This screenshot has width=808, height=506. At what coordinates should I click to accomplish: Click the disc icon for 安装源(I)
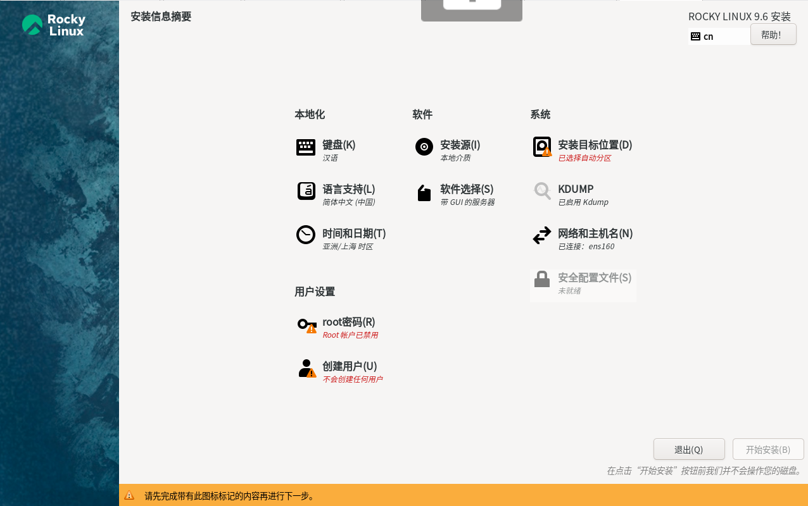click(424, 147)
